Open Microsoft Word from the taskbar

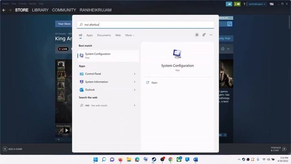(x=196, y=159)
